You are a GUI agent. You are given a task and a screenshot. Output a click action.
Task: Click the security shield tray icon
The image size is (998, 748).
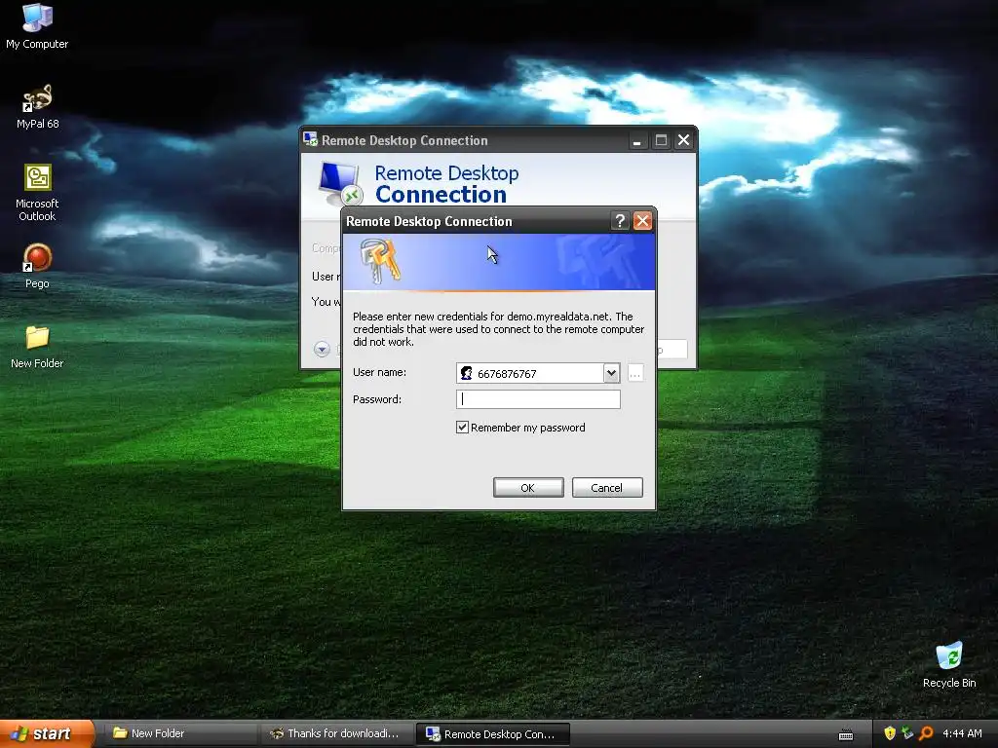click(890, 733)
